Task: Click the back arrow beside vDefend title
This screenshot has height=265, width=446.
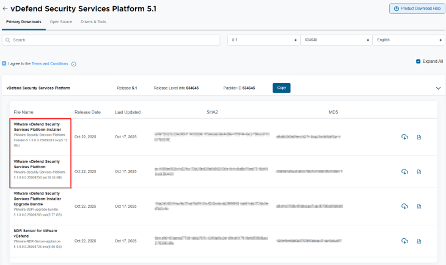Action: (5, 9)
